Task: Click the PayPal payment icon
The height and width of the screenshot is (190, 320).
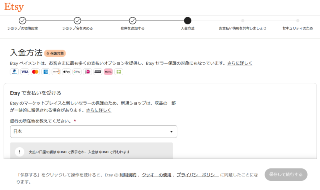Action: pyautogui.click(x=14, y=72)
